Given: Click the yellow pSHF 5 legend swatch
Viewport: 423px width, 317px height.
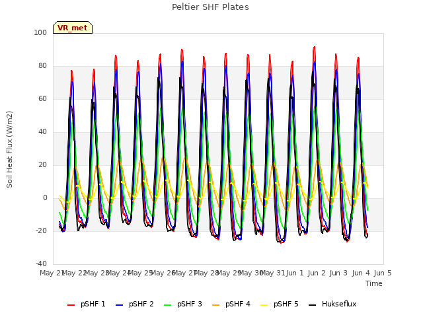Looking at the screenshot, I should click(x=264, y=305).
